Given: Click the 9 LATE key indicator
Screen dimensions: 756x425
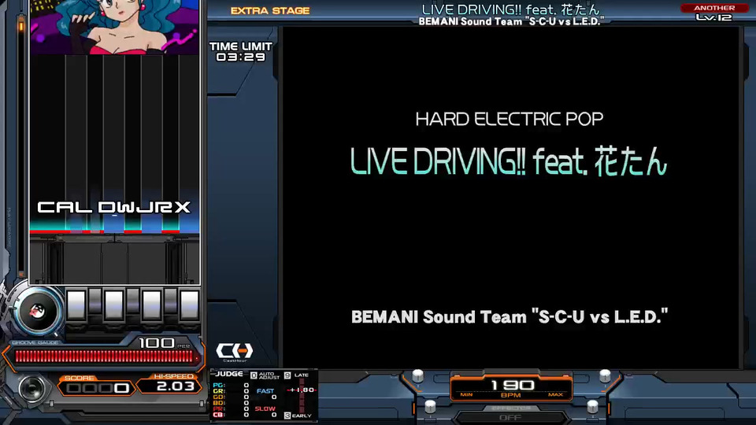Looking at the screenshot, I should pos(297,375).
